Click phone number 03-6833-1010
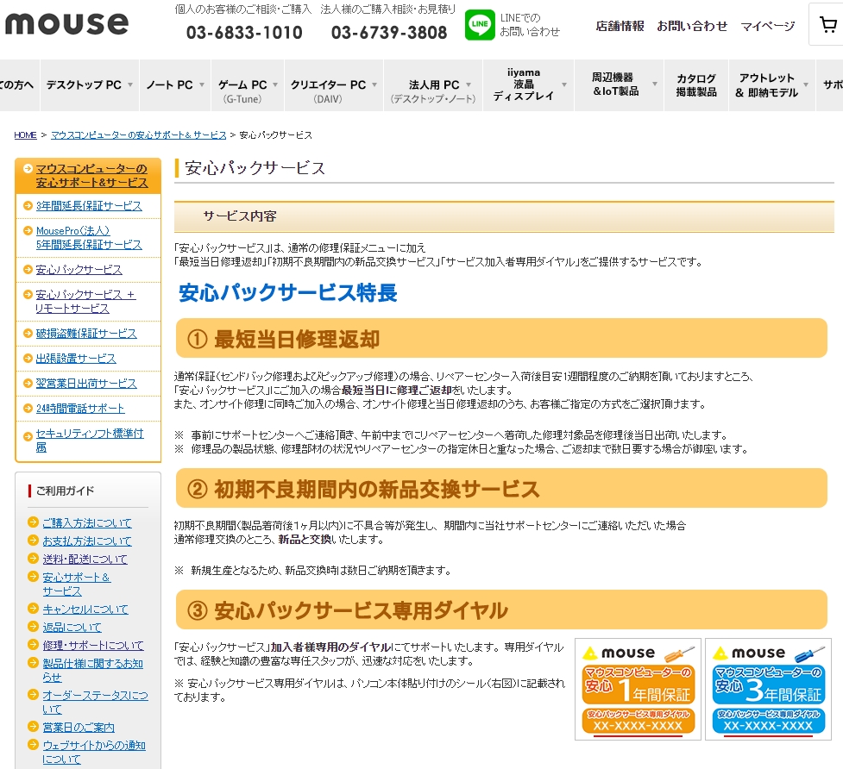Image resolution: width=843 pixels, height=769 pixels. click(x=244, y=33)
